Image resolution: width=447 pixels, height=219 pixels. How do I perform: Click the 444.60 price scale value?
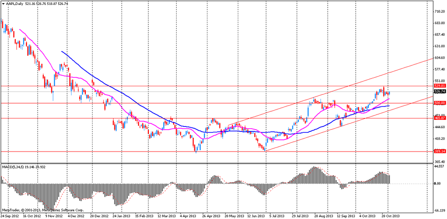pos(439,127)
